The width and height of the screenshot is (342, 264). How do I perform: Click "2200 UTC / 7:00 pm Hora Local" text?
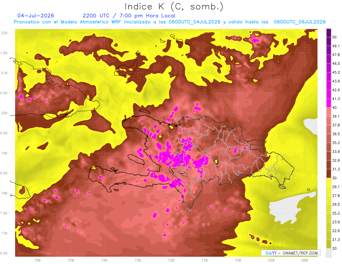coord(129,16)
